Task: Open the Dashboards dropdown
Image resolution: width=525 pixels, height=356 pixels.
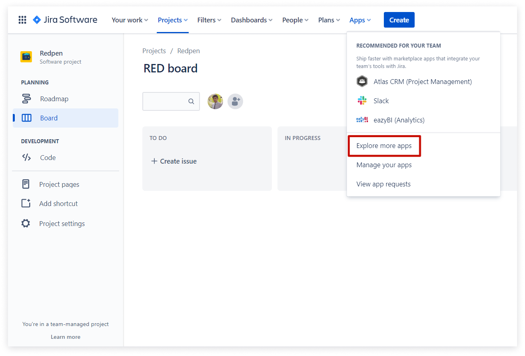Action: [252, 20]
